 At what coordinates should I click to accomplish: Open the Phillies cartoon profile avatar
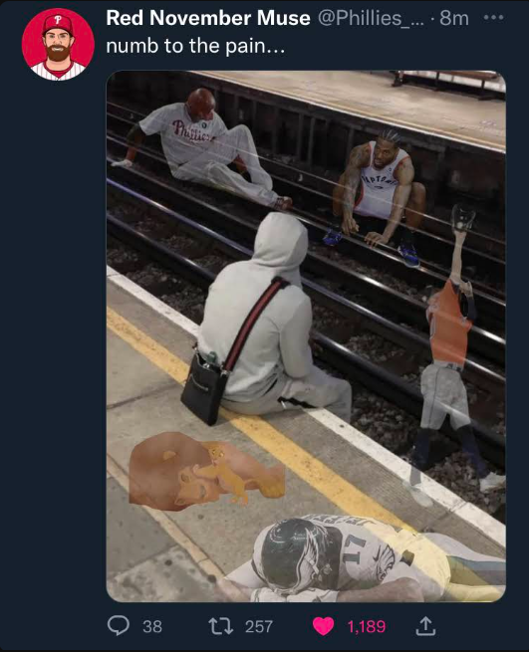[58, 44]
